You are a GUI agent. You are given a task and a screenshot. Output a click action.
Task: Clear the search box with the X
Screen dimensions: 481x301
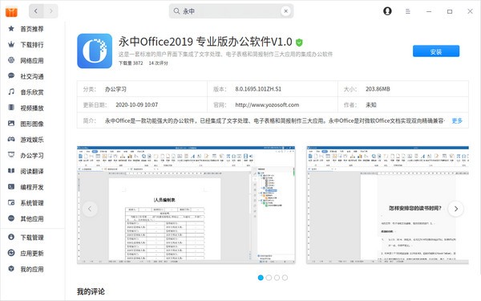[285, 11]
